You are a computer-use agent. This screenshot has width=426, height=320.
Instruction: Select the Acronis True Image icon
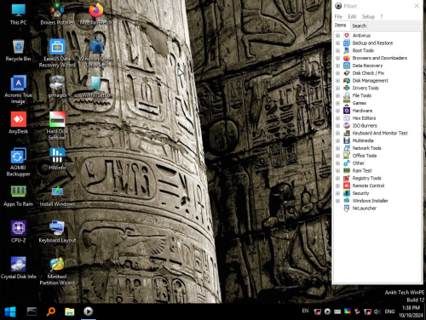tap(19, 89)
